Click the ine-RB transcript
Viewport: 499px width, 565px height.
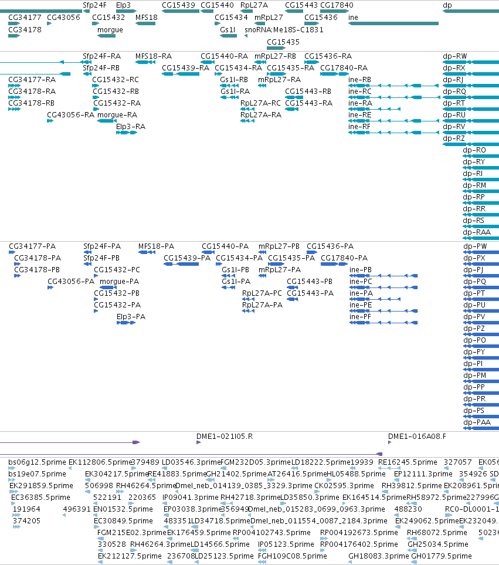393,86
